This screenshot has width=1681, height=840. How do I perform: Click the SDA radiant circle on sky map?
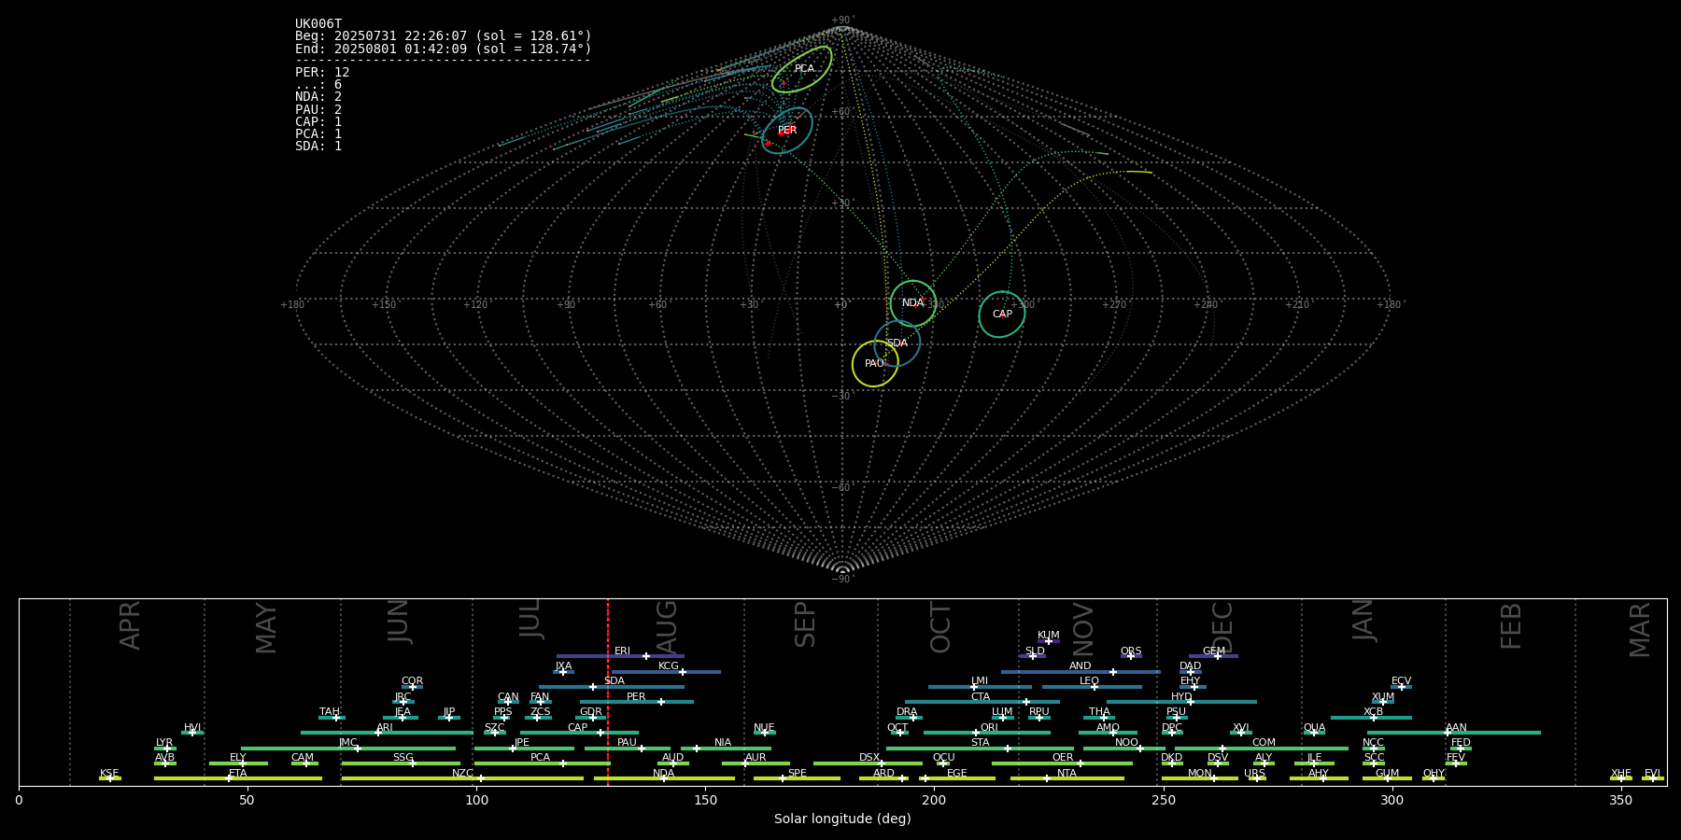pos(897,343)
